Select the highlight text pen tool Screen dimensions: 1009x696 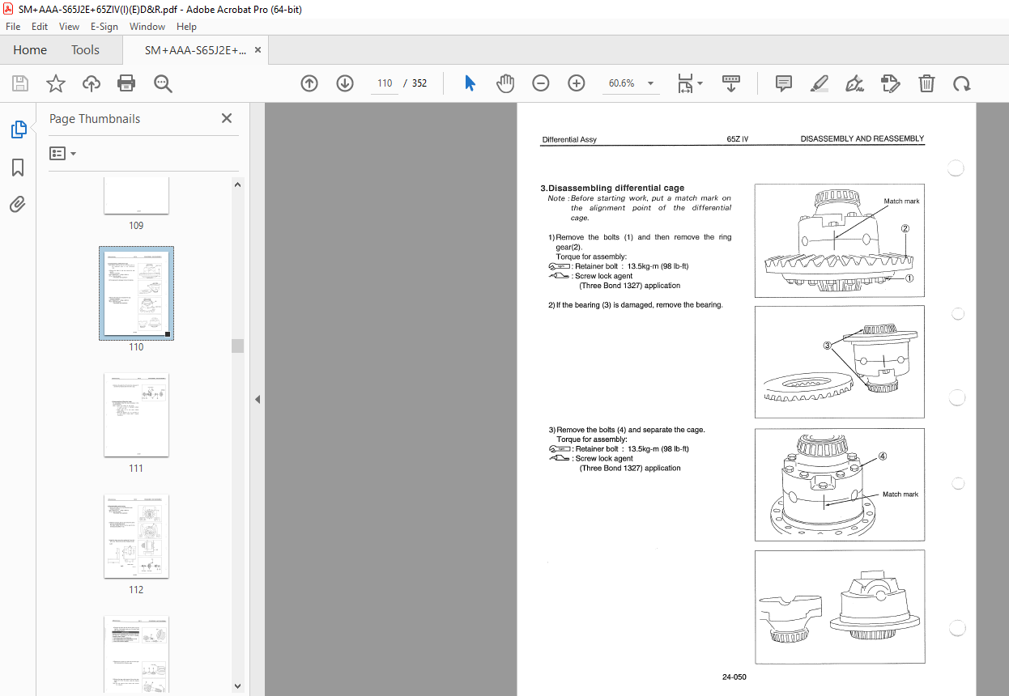[x=819, y=83]
